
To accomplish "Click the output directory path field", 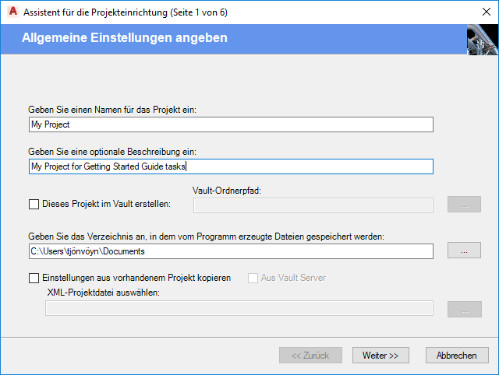I will [x=230, y=251].
